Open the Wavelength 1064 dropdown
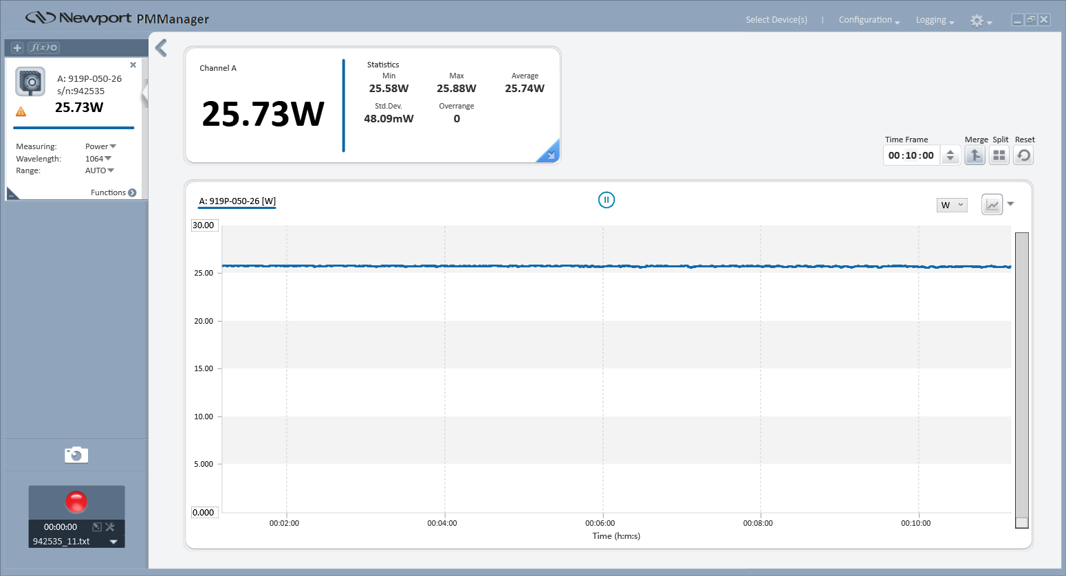 coord(98,159)
